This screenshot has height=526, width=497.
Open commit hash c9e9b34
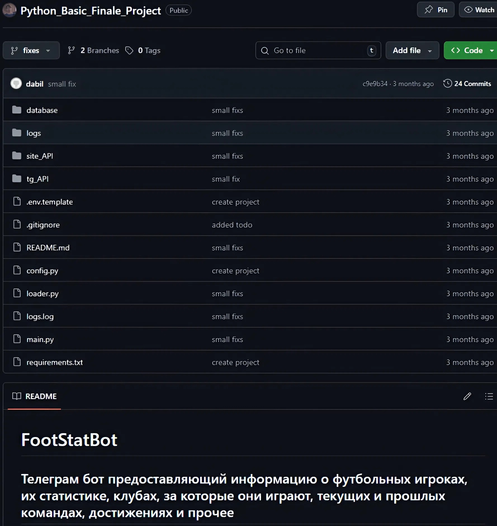(375, 84)
